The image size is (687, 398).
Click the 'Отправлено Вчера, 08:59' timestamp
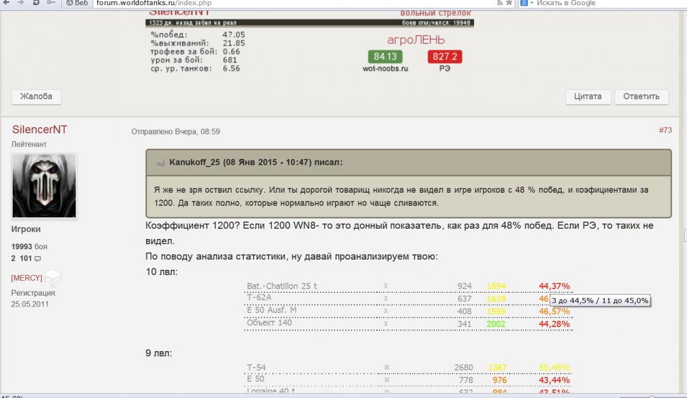point(176,132)
